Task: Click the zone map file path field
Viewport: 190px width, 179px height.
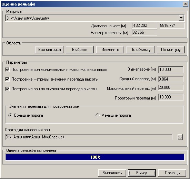Action: [x=89, y=137]
